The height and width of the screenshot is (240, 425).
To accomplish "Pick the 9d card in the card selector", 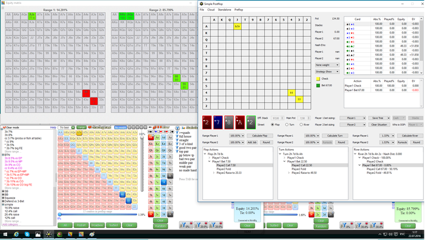I will [x=164, y=169].
